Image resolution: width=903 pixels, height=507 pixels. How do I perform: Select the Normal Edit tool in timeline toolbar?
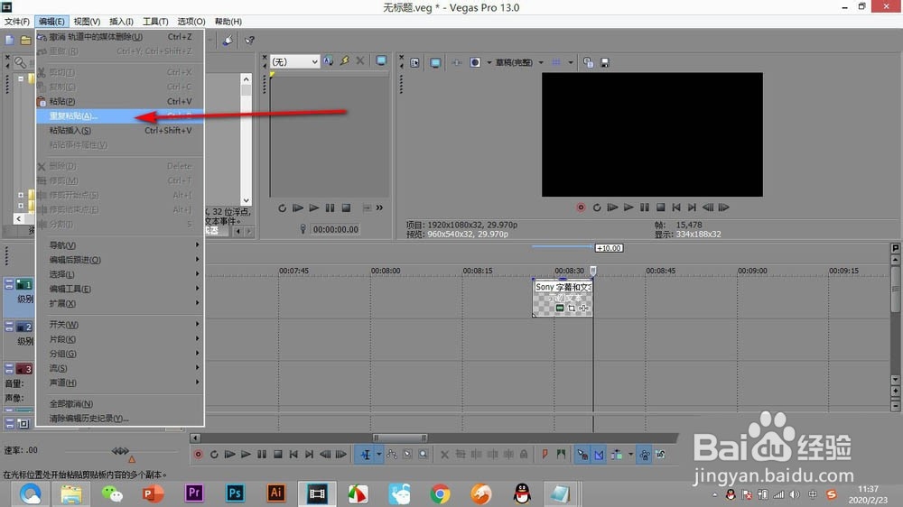(366, 455)
